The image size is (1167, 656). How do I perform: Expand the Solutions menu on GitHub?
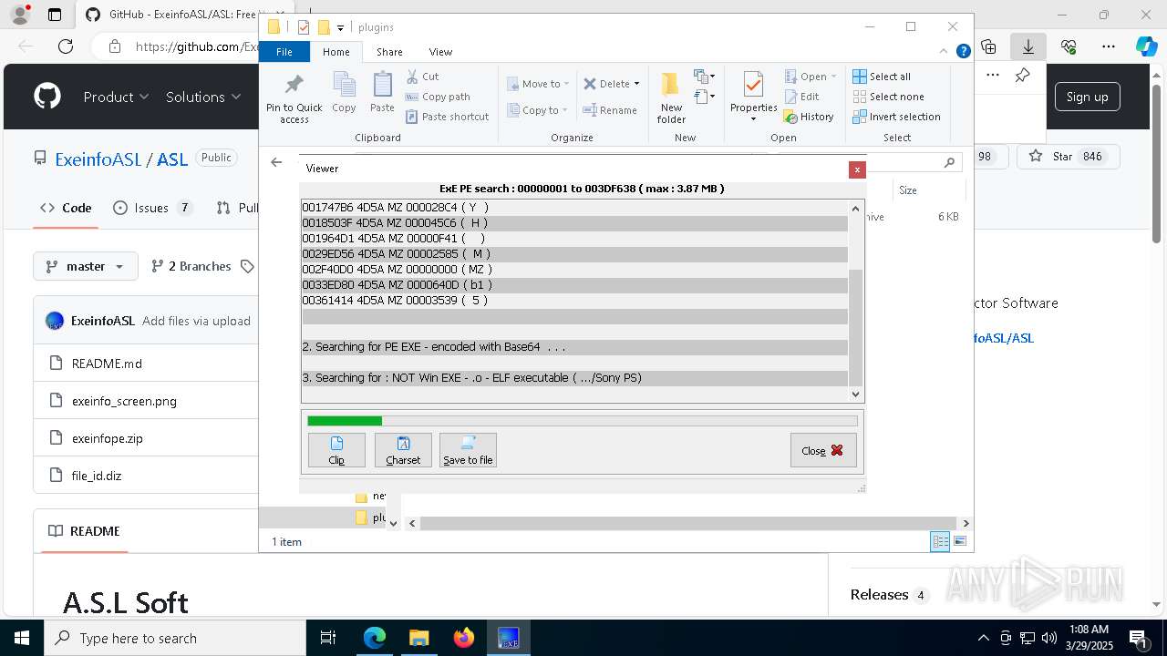tap(203, 97)
